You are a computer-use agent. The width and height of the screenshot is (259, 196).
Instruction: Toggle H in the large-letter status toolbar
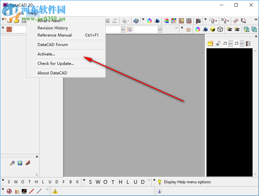coord(121,182)
